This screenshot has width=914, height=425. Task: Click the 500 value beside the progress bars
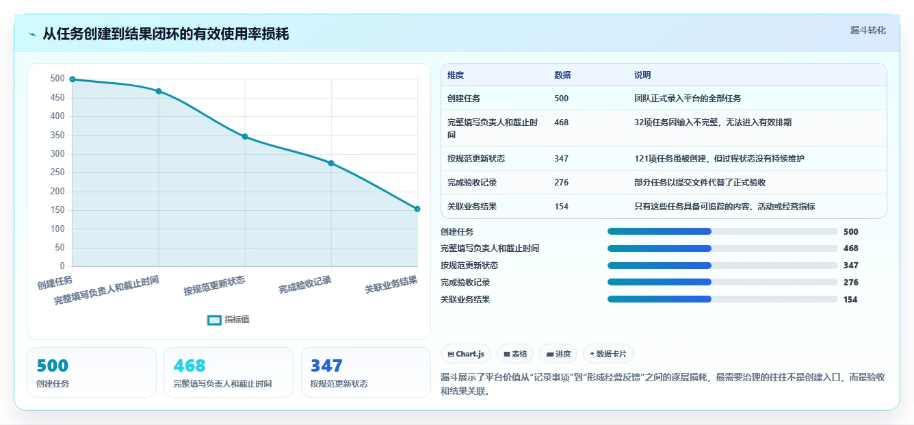pyautogui.click(x=850, y=232)
